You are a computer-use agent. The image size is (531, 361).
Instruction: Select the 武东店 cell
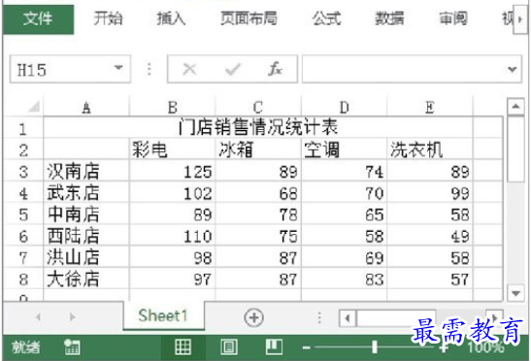[x=86, y=193]
